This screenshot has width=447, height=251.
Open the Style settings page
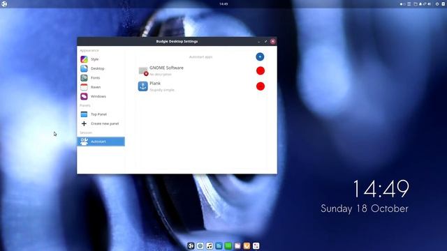[101, 59]
